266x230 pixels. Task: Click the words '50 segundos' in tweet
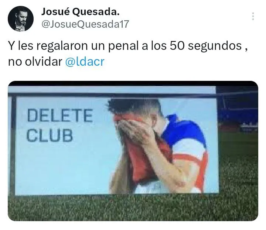click(x=206, y=46)
